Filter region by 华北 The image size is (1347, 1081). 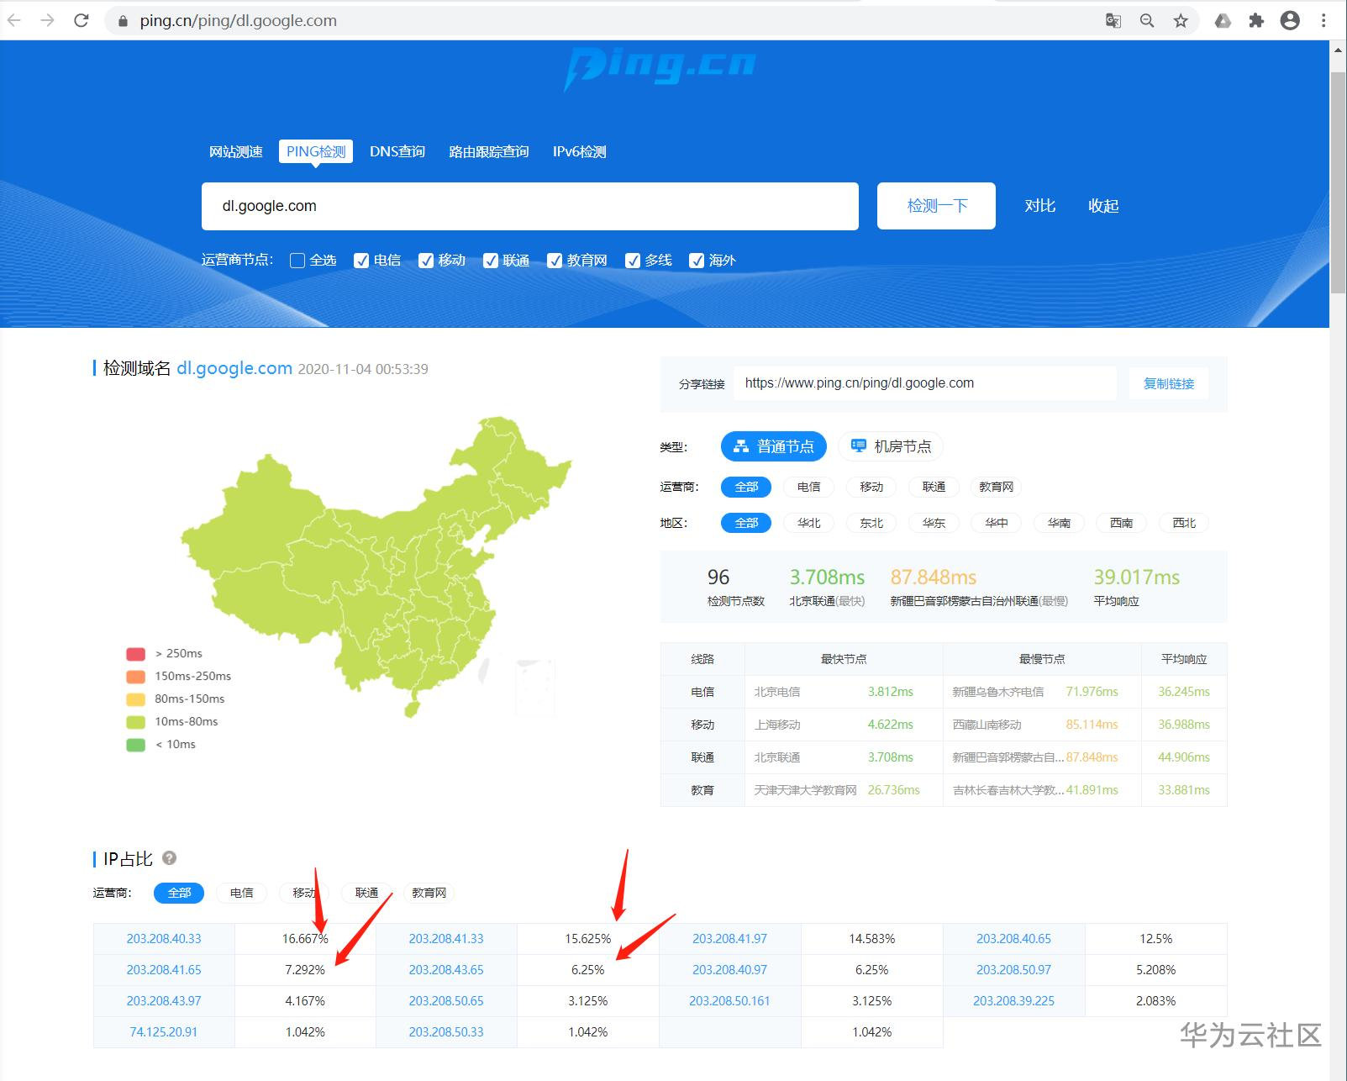click(x=809, y=523)
